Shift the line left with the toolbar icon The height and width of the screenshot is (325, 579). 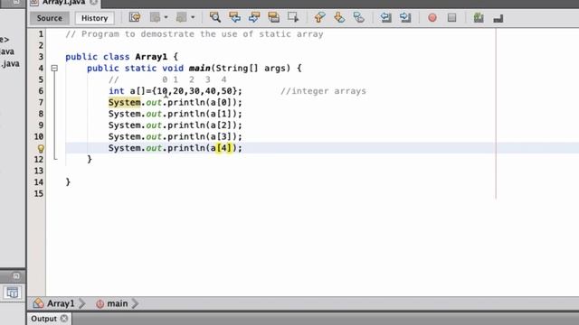coord(386,17)
